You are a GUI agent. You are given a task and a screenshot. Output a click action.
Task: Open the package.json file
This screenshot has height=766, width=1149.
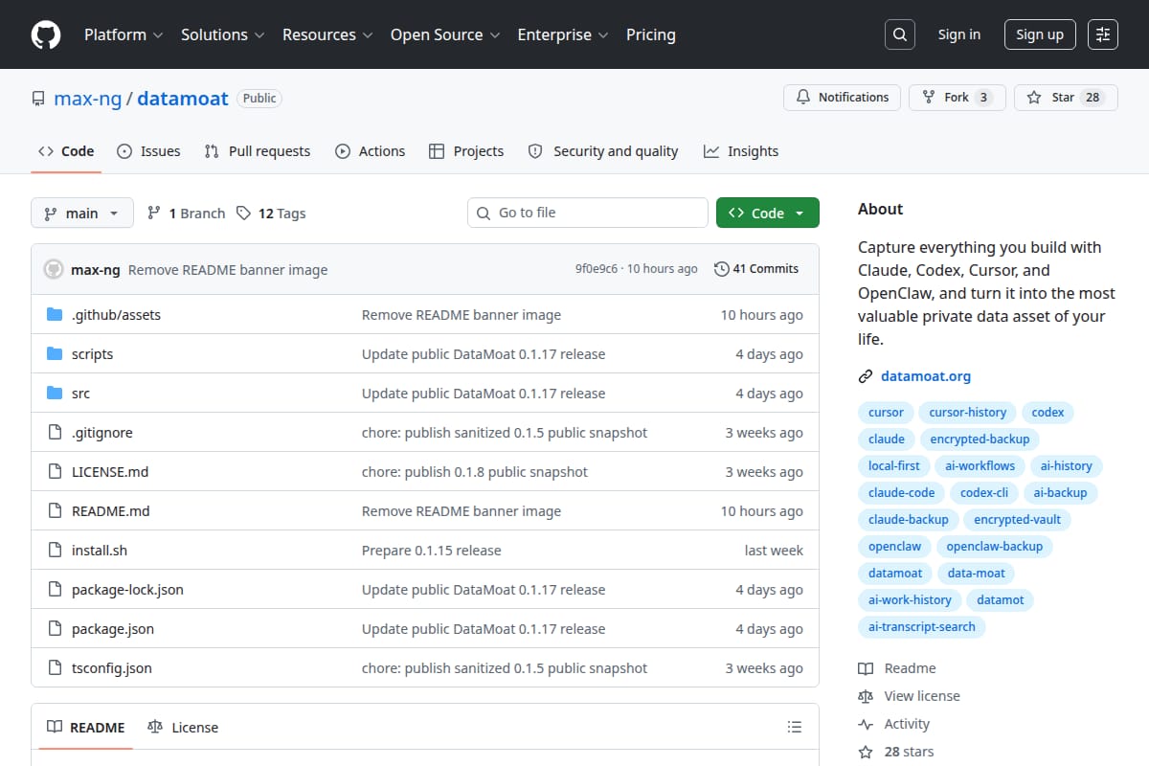(x=113, y=628)
